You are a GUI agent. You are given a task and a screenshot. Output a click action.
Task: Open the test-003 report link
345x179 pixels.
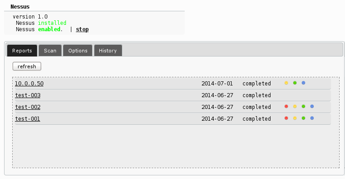coord(28,95)
